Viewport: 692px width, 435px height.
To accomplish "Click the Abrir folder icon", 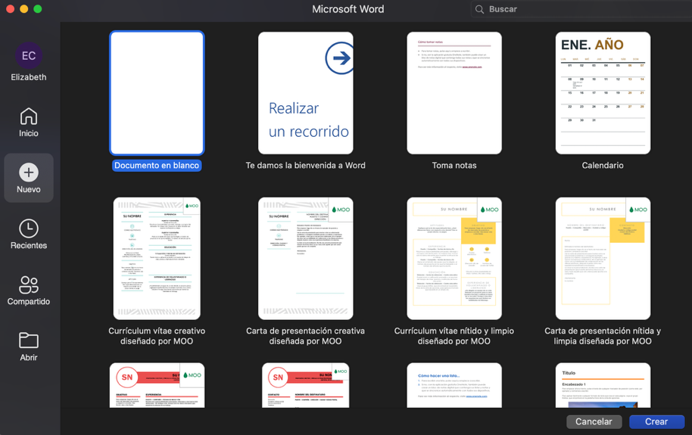I will coord(29,340).
